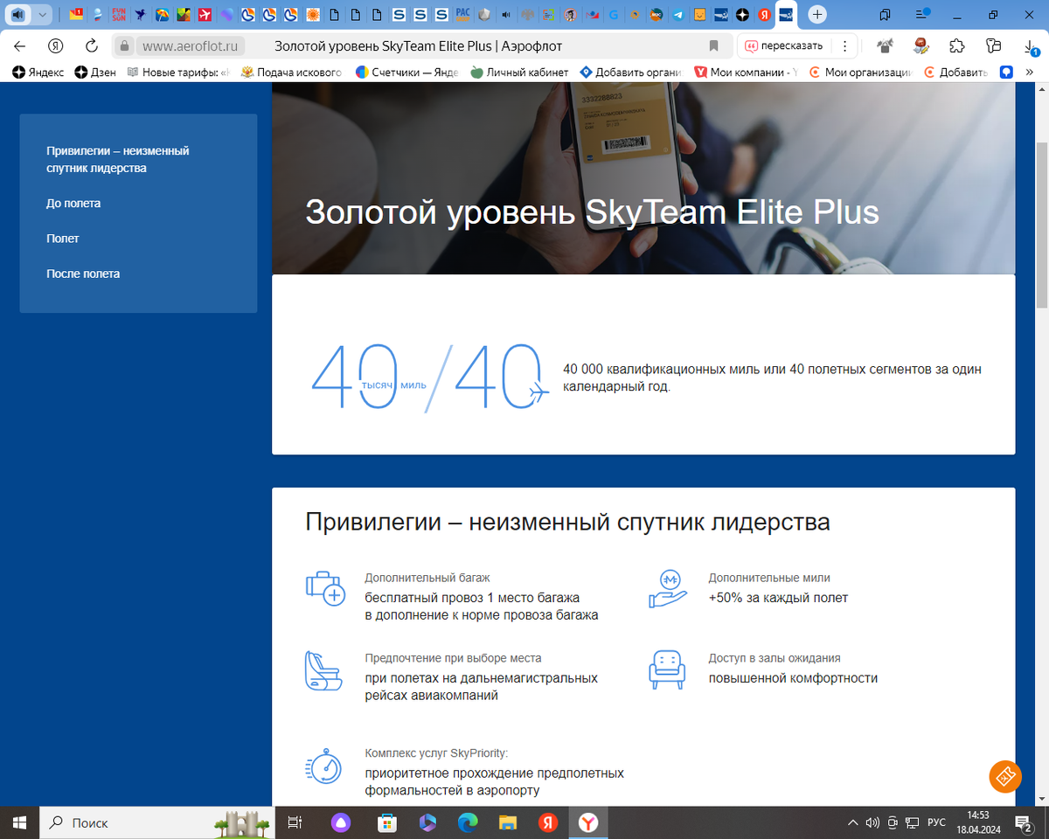Jump to the Полет section
This screenshot has width=1049, height=839.
point(63,239)
